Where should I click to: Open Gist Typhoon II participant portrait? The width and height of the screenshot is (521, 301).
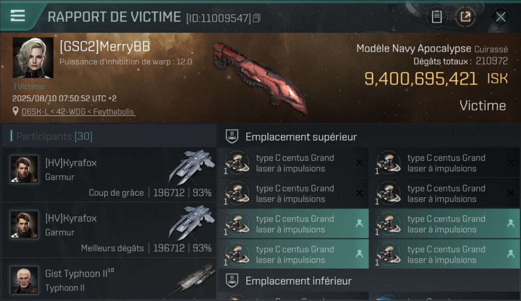point(24,280)
